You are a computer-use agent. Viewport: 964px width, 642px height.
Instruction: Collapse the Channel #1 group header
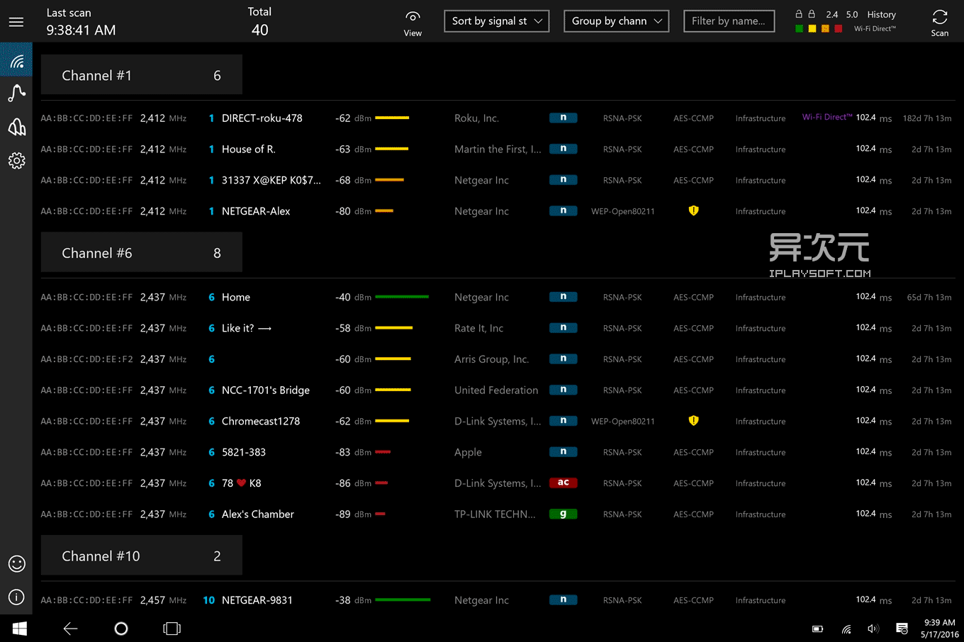[142, 75]
